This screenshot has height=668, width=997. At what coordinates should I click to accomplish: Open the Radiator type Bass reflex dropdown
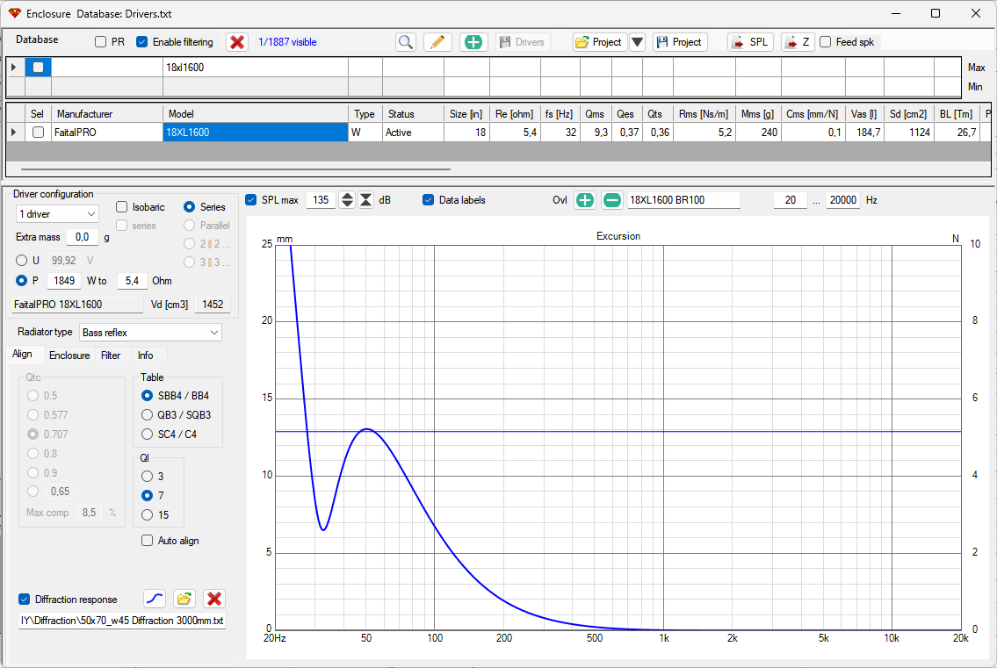(x=151, y=333)
